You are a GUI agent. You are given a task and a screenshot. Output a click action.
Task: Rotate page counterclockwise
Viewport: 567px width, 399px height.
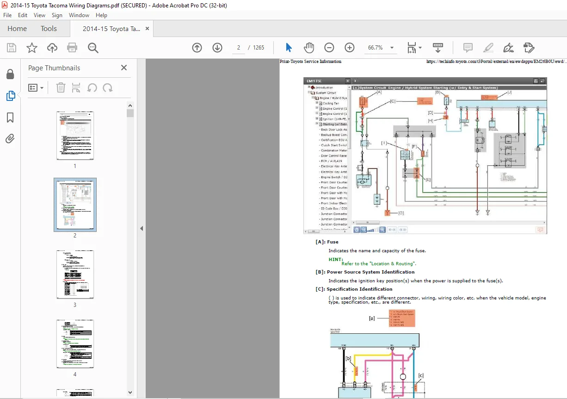[92, 87]
